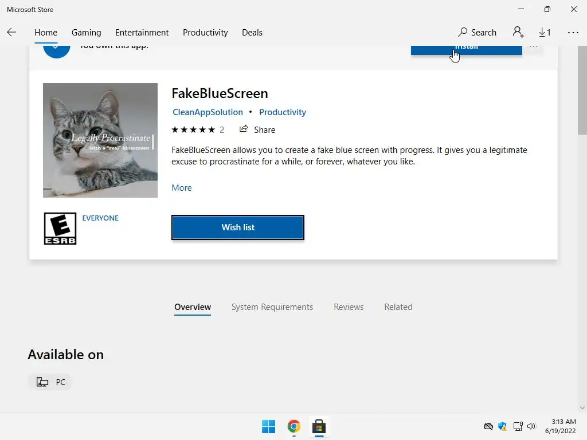Screen dimensions: 587x440
Task: Click the blue owned checkmark circle
Action: (57, 51)
